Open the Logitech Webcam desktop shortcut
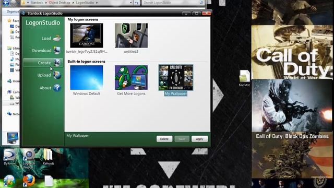 [29, 155]
